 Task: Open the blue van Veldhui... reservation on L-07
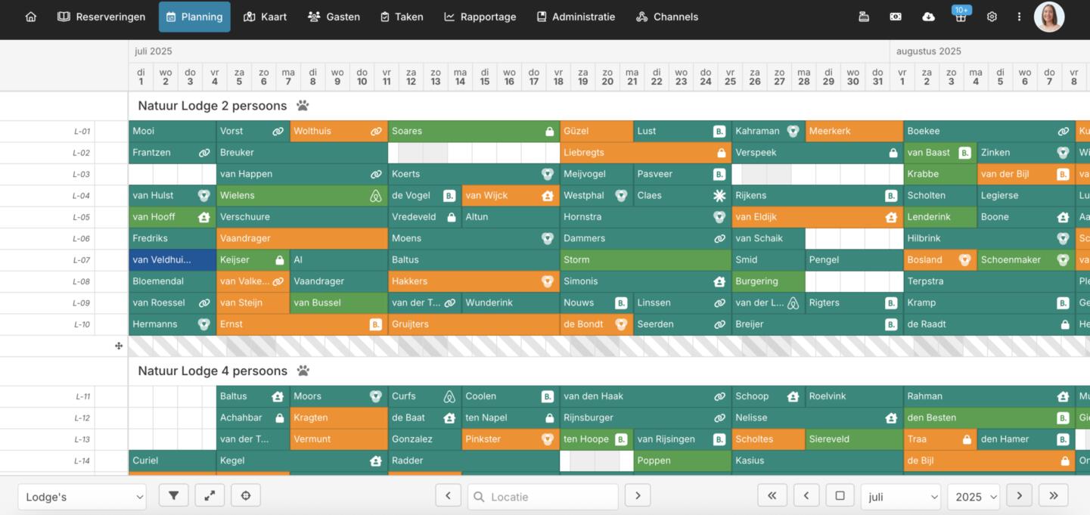(172, 259)
